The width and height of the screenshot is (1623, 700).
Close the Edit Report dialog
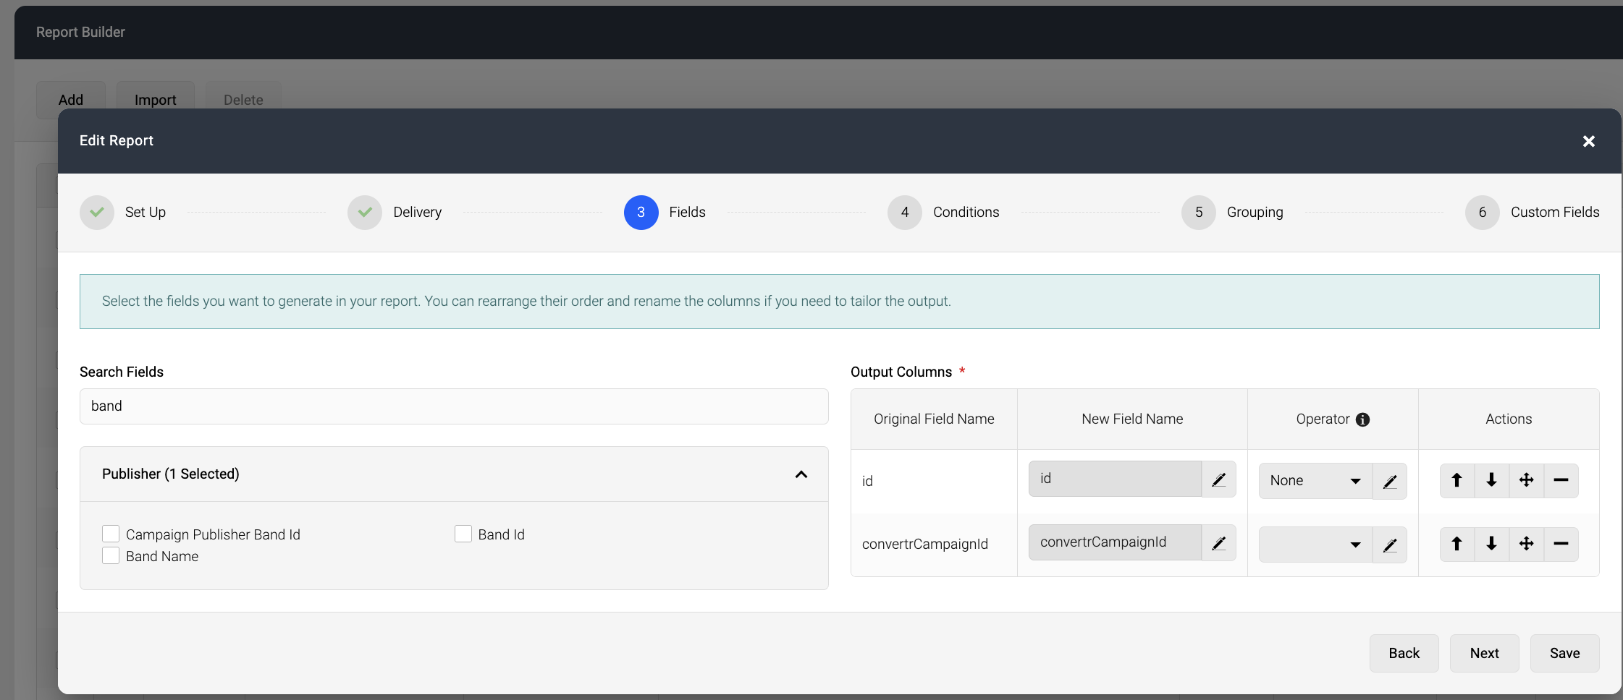[x=1588, y=141]
